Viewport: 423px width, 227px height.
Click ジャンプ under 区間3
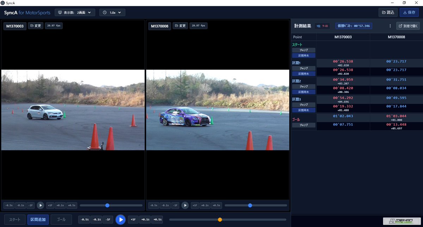(304, 105)
